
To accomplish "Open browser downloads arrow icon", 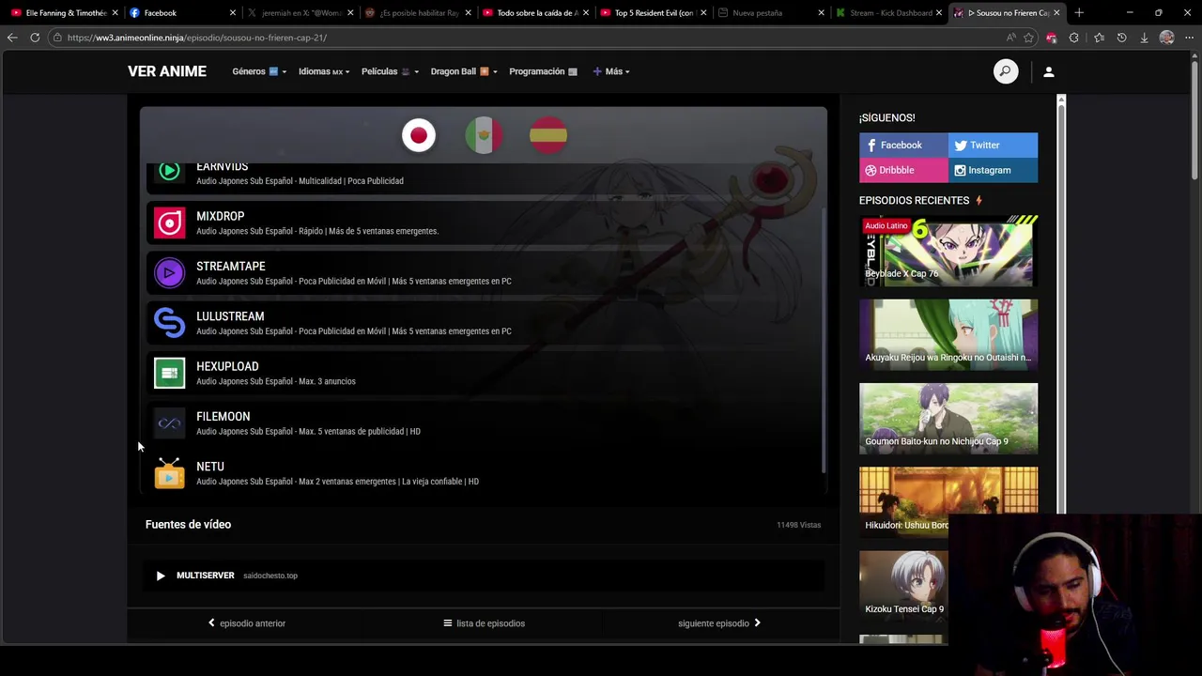I will pos(1144,38).
